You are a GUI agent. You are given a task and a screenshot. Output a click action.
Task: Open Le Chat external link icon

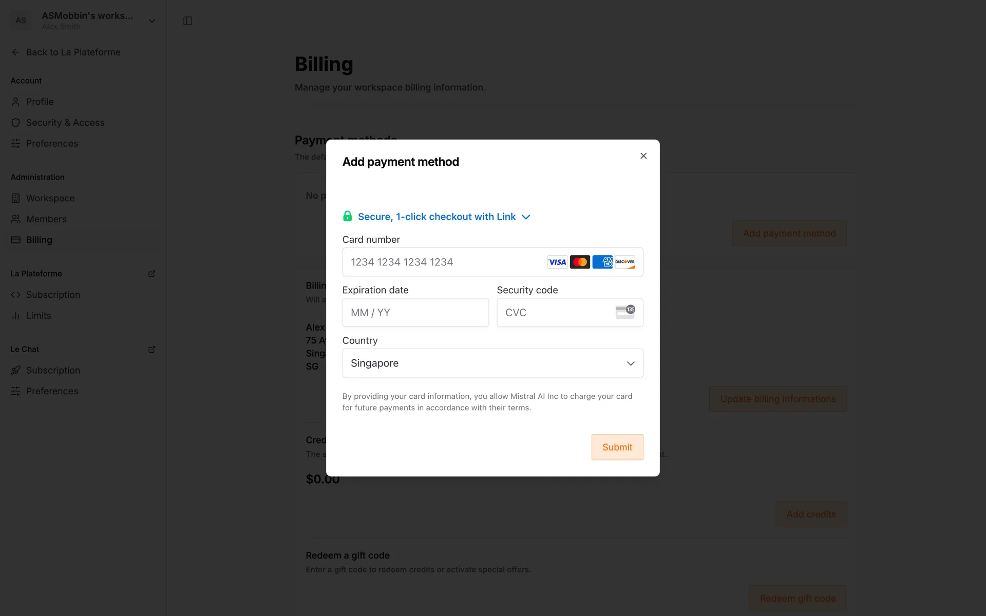(152, 350)
